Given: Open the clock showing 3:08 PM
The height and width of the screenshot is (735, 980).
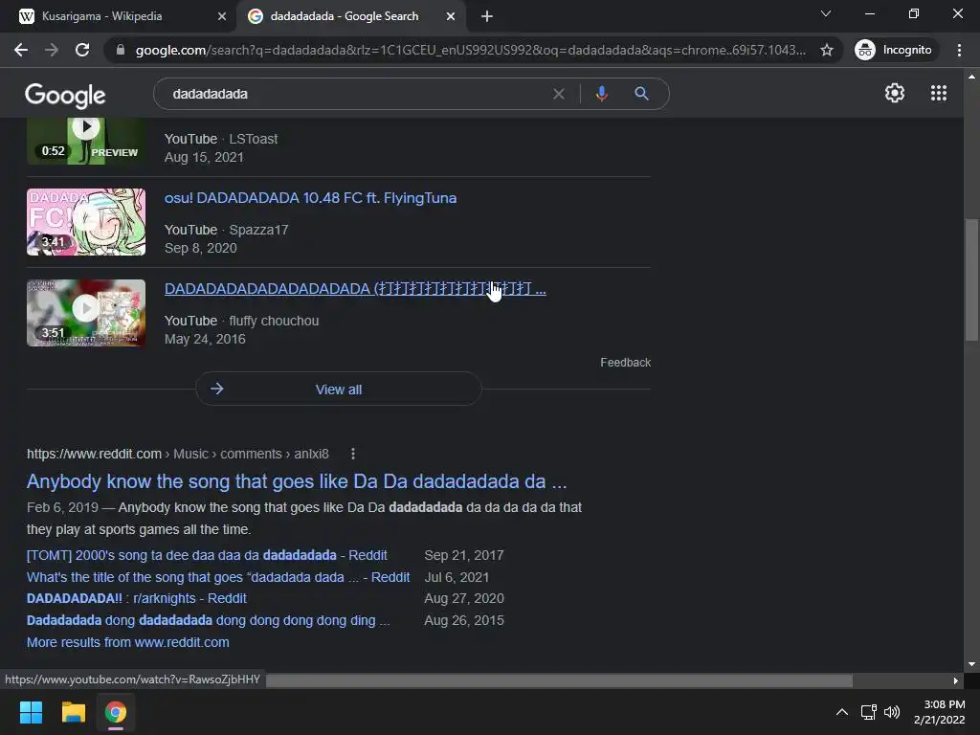Looking at the screenshot, I should click(940, 712).
